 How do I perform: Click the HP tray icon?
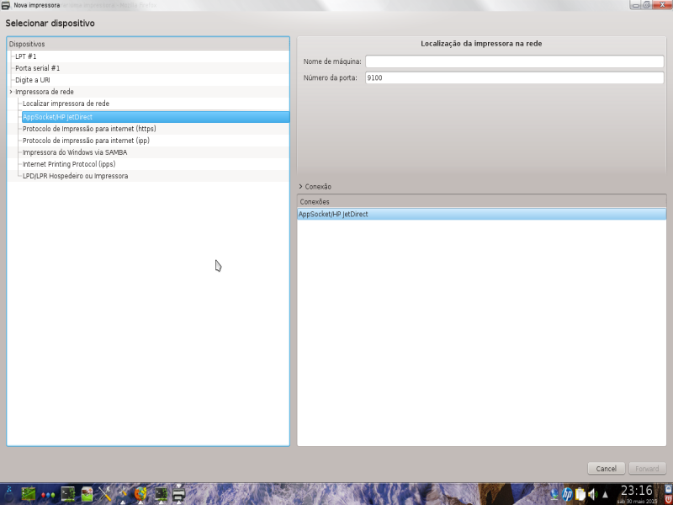tap(567, 494)
